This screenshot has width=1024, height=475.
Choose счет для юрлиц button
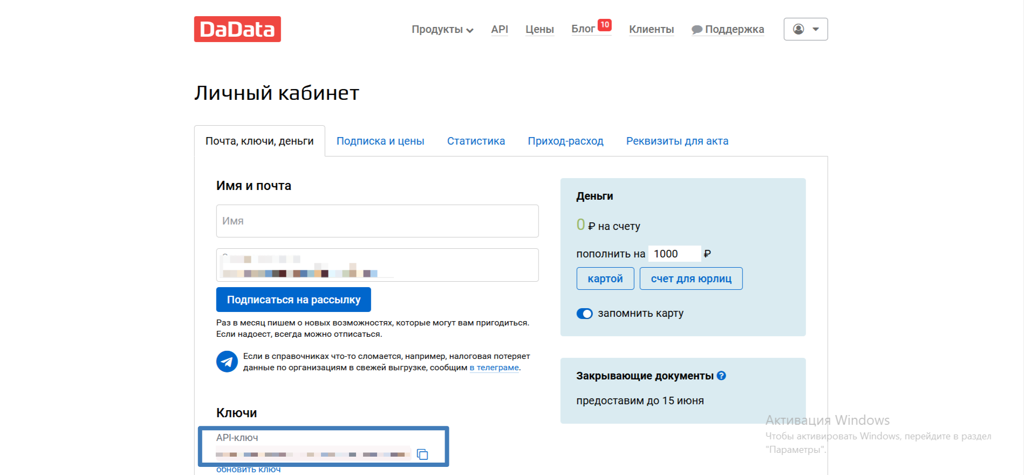pyautogui.click(x=691, y=279)
